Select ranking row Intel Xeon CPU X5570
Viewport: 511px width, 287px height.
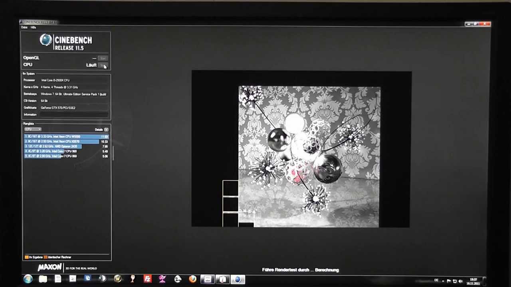tap(66, 142)
